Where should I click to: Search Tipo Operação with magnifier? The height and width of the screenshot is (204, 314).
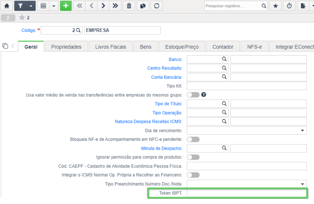coord(224,112)
